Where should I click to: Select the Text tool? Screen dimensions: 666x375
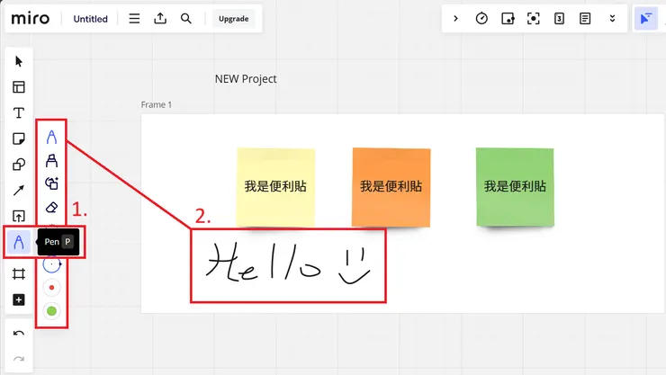pos(19,112)
